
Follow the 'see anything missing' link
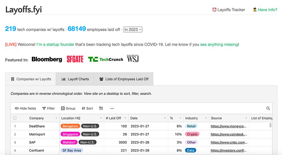219,44
